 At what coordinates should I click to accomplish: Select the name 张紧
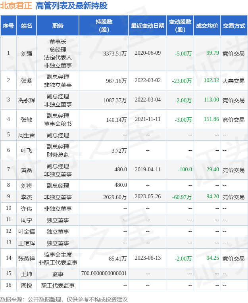coord(27,81)
